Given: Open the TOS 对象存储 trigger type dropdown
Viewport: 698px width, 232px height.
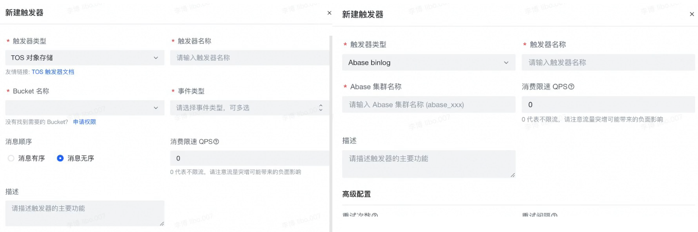Looking at the screenshot, I should tap(85, 58).
